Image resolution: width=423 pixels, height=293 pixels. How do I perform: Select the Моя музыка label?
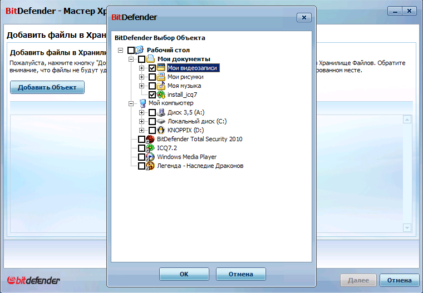pyautogui.click(x=184, y=86)
